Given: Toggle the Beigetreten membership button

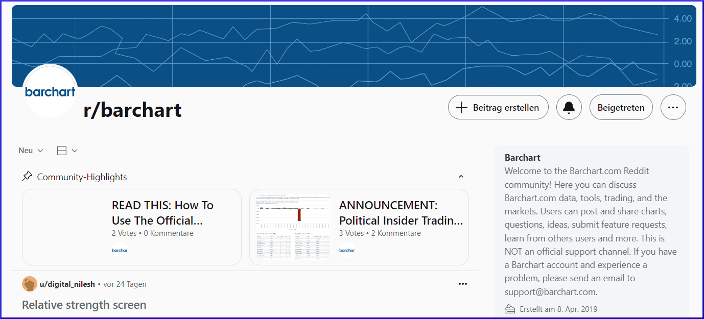Looking at the screenshot, I should click(621, 108).
